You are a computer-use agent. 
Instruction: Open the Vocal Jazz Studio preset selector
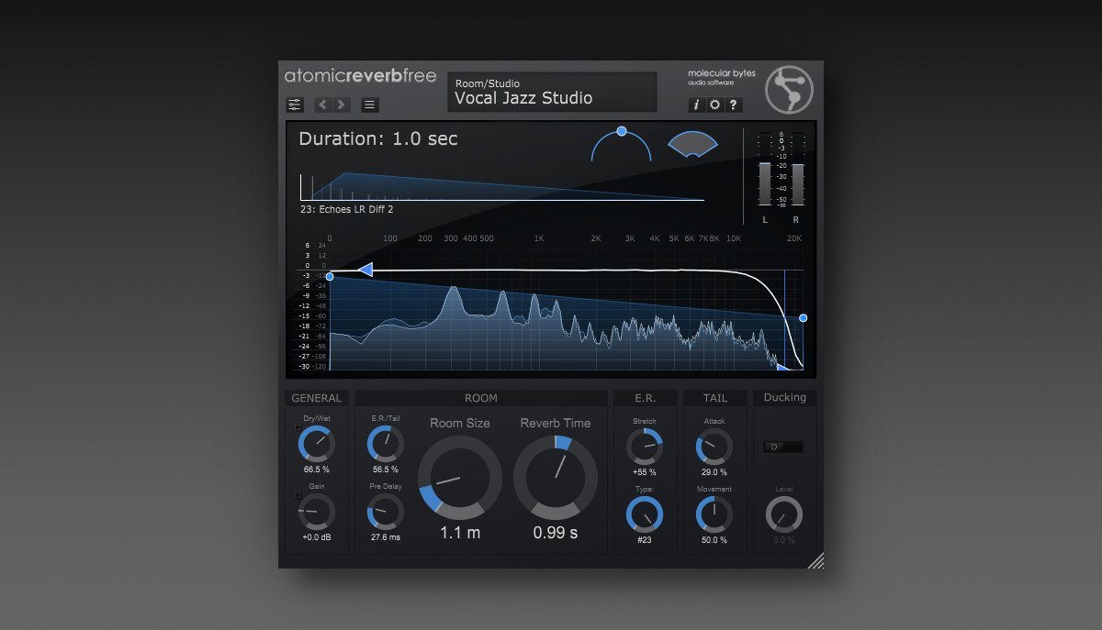tap(552, 93)
